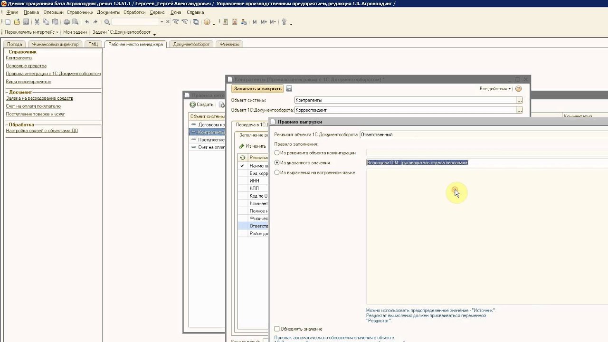Image resolution: width=608 pixels, height=342 pixels.
Task: Click the print toolbar icon
Action: 66,22
